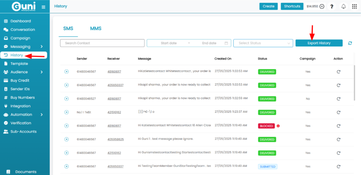Click the Start date field

click(169, 43)
